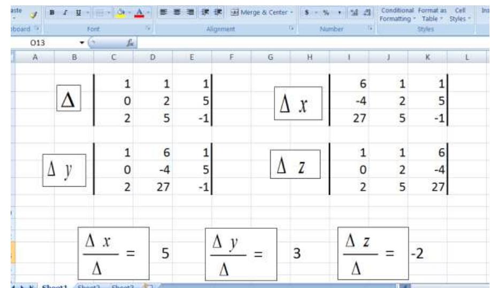This screenshot has width=490, height=288.
Task: Open Format as Table gallery
Action: [x=432, y=14]
